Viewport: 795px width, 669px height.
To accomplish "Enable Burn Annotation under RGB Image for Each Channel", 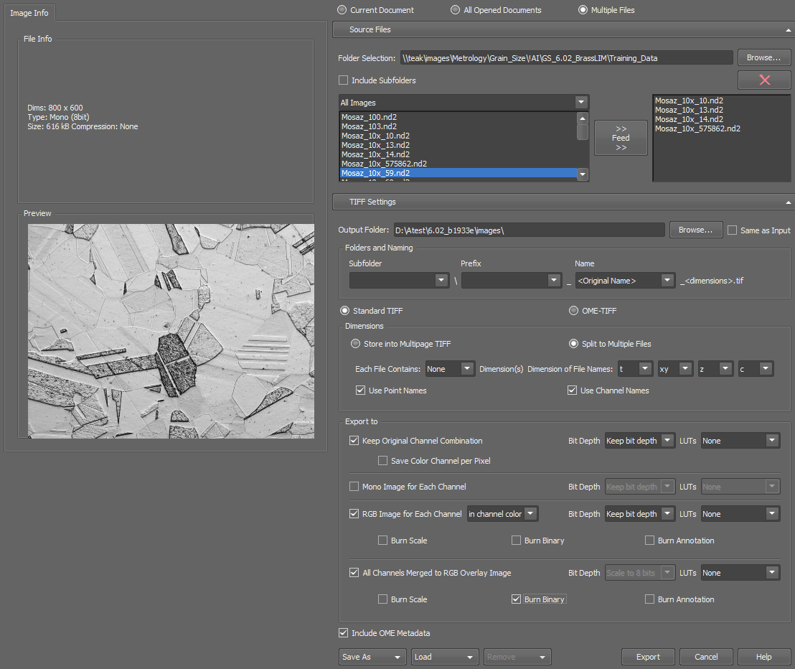I will (649, 541).
